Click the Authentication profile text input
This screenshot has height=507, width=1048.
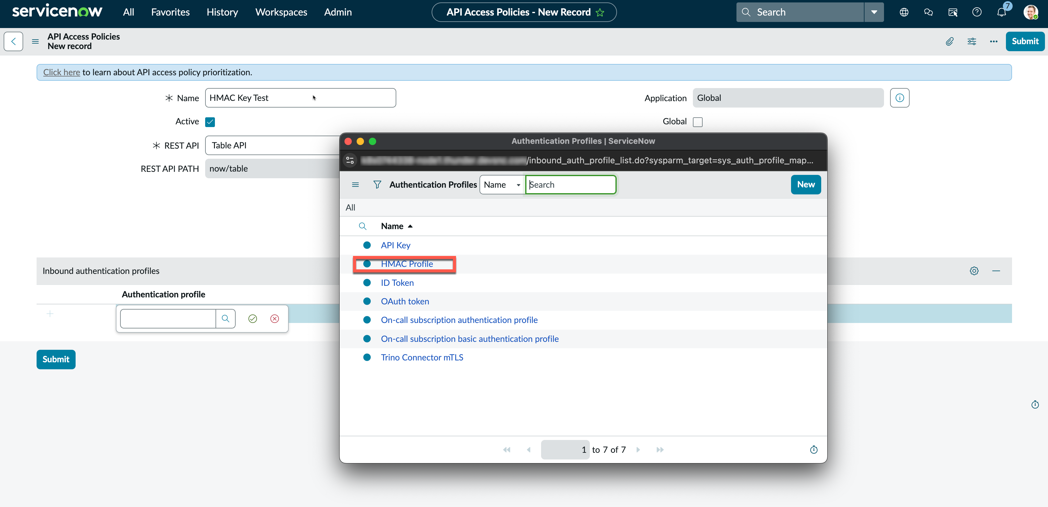point(168,319)
